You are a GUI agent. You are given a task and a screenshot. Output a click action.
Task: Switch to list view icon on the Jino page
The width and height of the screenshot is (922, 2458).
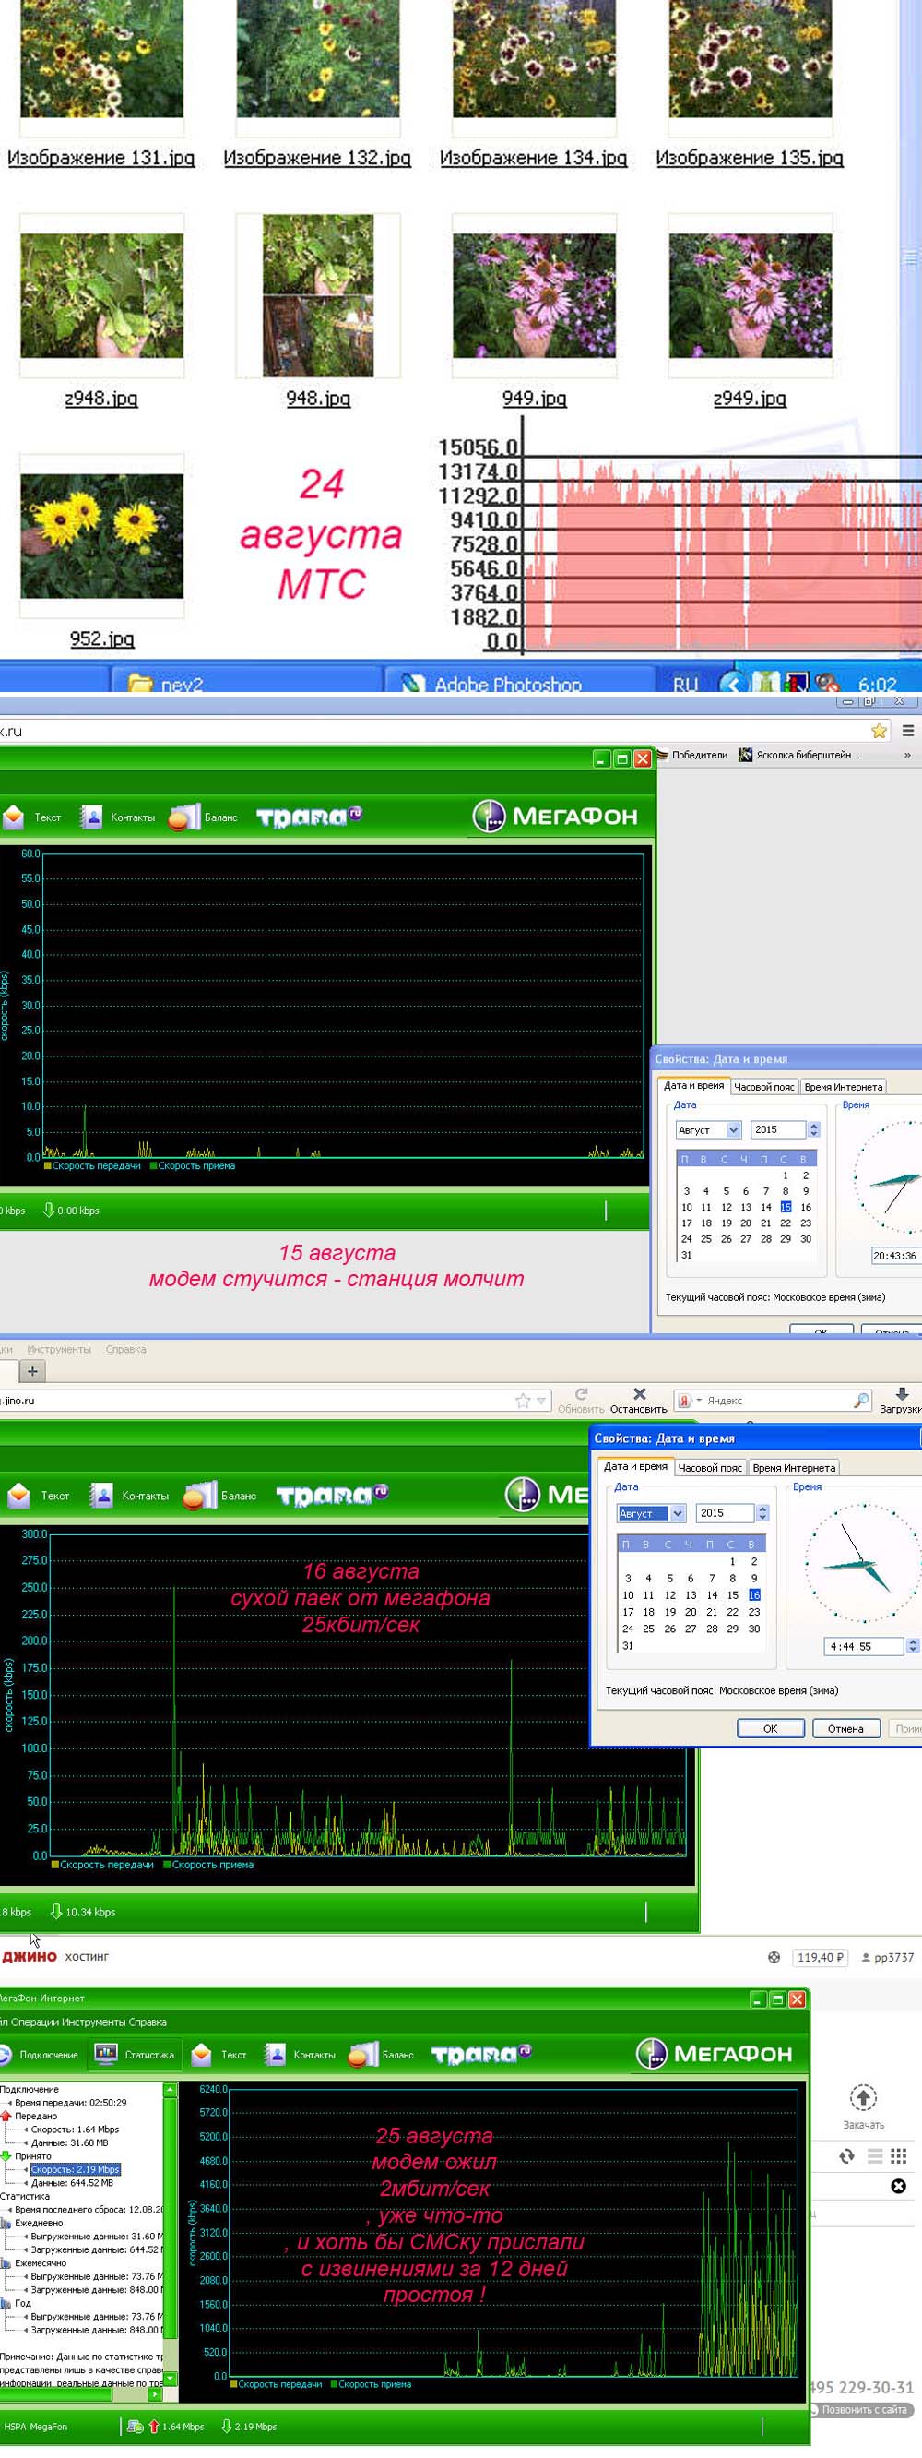pos(874,2156)
